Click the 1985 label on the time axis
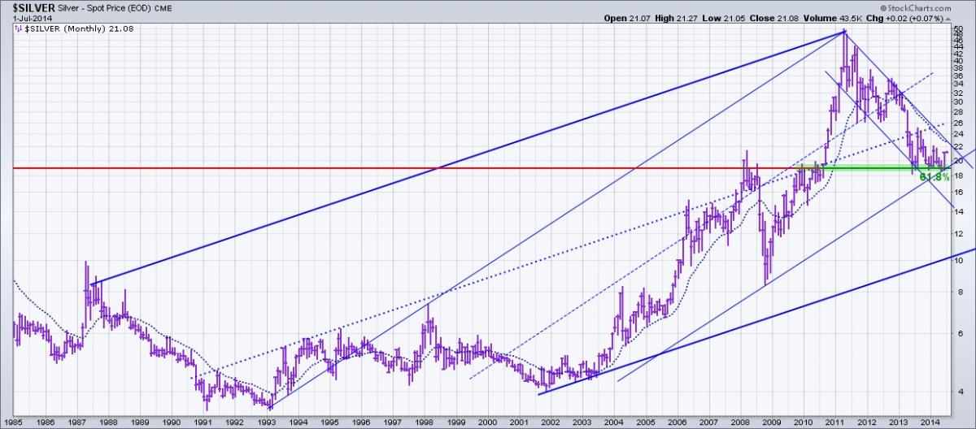This screenshot has width=976, height=429. 12,422
